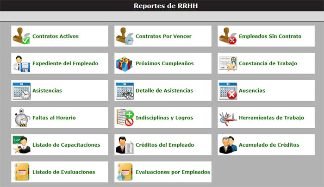This screenshot has height=187, width=324.
Task: Click the Próximos Cumpleaños gift box icon
Action: click(125, 63)
